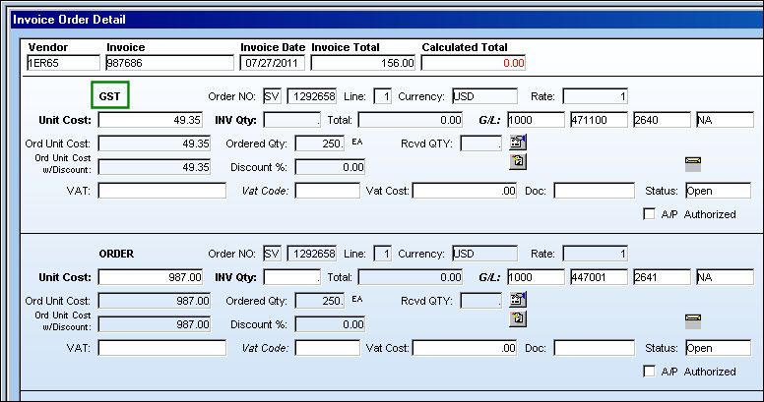Click the ORDER Ord Unit Cost w/Discount field
Screen dimensions: 764x402
(154, 324)
